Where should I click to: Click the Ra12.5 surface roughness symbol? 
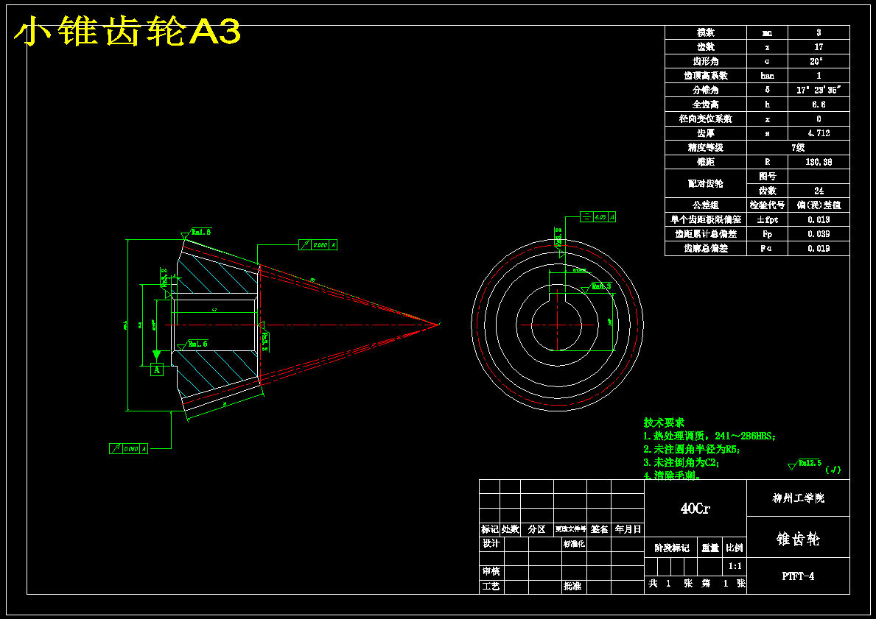[x=805, y=464]
